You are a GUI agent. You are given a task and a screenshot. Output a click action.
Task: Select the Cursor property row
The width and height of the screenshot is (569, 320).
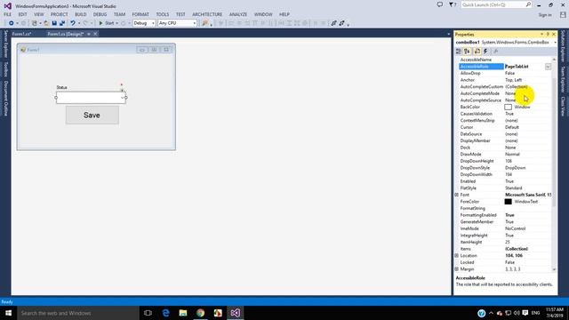[x=505, y=127]
